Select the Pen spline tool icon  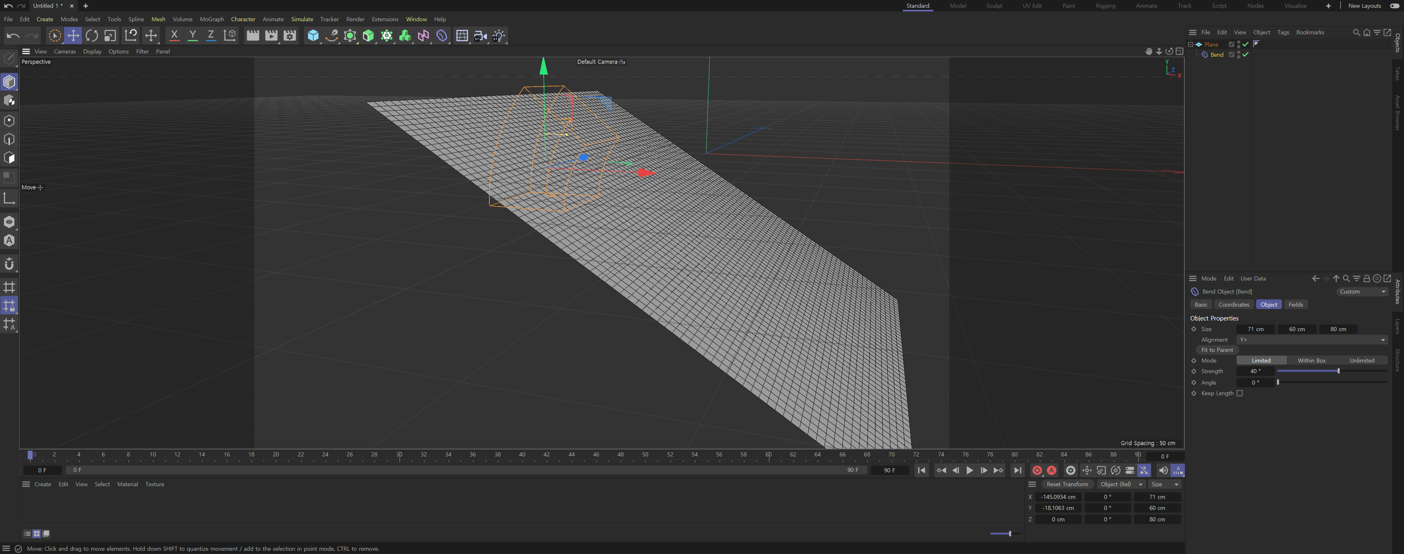coord(331,35)
